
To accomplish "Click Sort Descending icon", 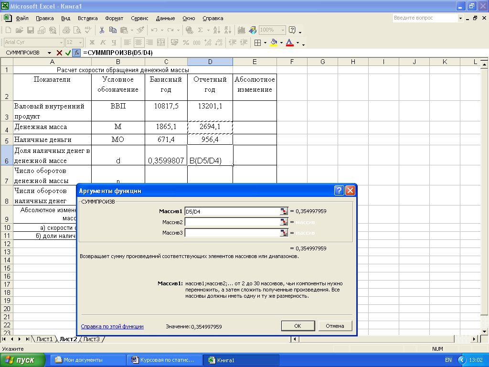I will (228, 30).
